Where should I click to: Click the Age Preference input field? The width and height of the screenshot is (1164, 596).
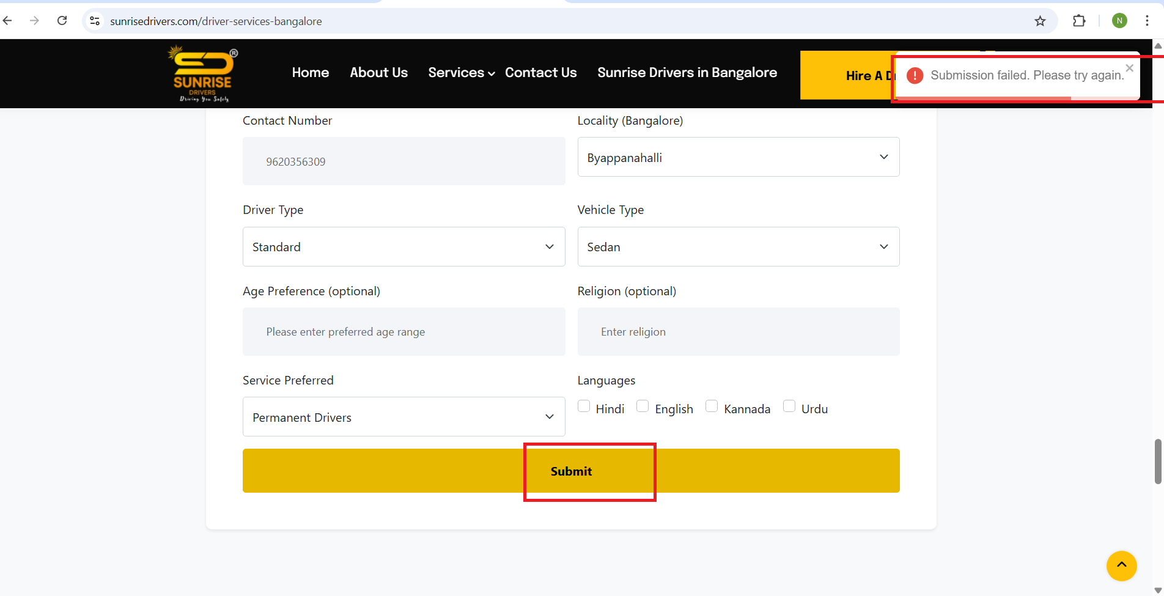coord(403,332)
